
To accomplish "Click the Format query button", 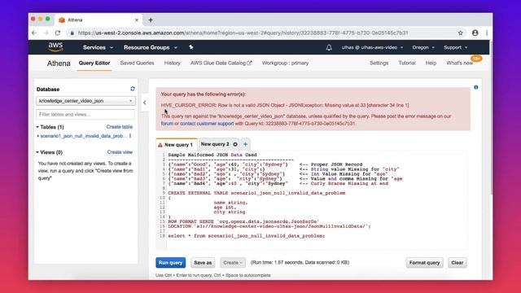I will 424,262.
